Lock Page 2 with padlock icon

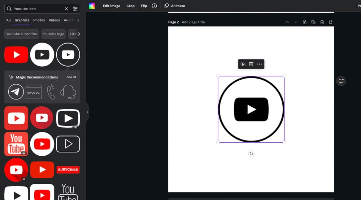click(x=304, y=22)
